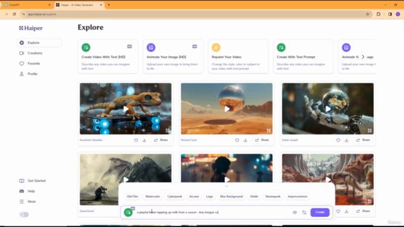The width and height of the screenshot is (404, 227).
Task: Share the Richard Cach sphere video
Action: click(262, 140)
